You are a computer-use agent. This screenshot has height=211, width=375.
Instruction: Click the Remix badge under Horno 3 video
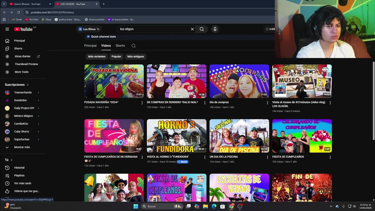183,162
